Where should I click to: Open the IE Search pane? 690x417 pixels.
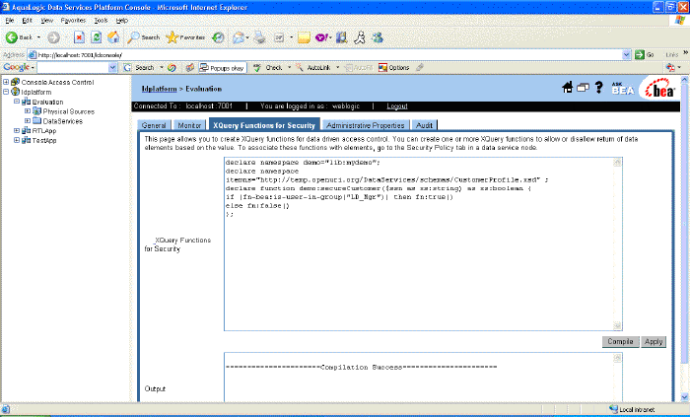click(144, 37)
